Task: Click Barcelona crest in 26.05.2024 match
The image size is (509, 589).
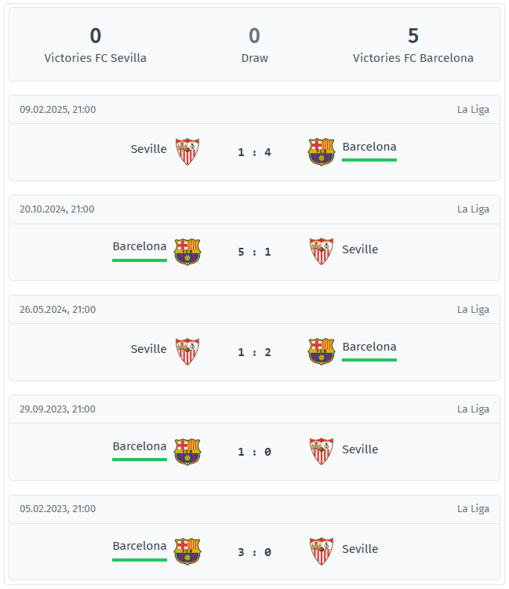Action: click(x=322, y=351)
